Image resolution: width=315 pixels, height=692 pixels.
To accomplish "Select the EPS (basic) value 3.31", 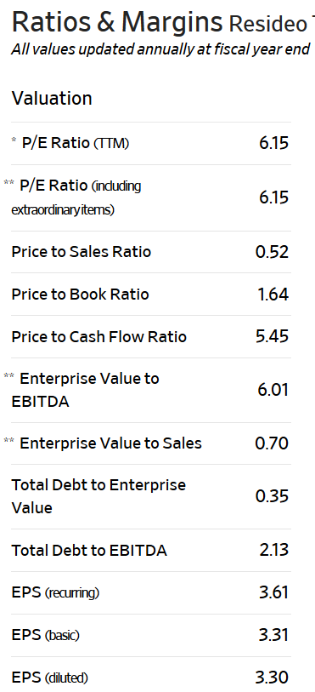I will click(273, 635).
